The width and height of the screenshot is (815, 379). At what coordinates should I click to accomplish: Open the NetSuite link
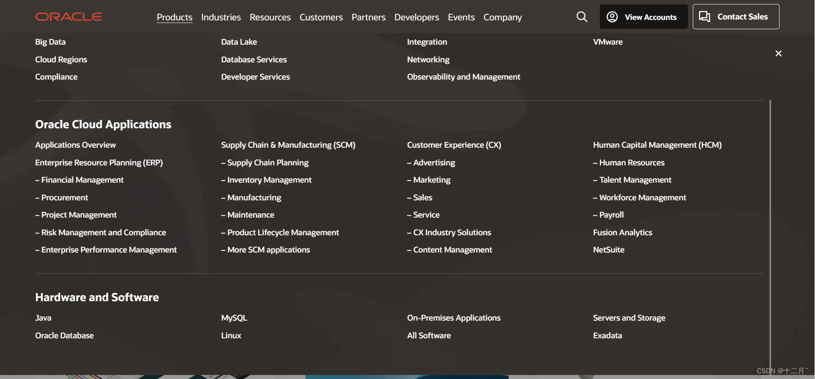609,250
